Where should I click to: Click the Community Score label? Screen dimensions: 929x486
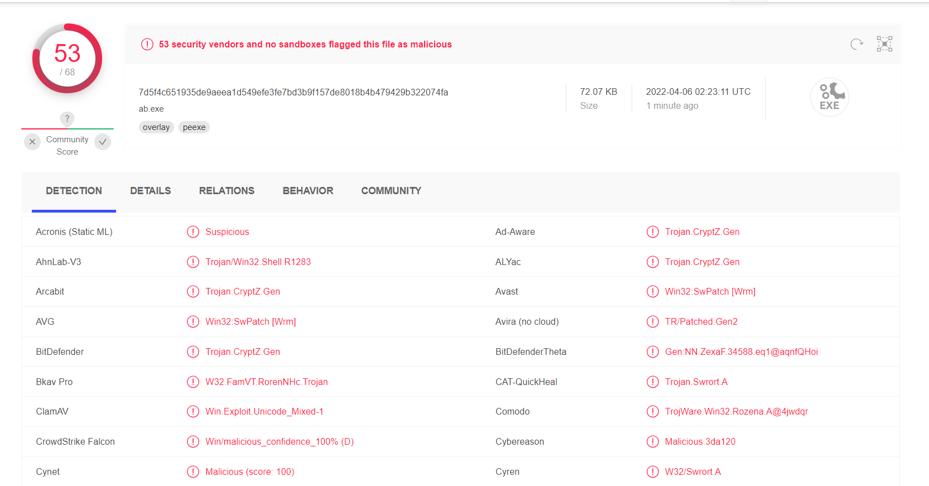(x=68, y=146)
